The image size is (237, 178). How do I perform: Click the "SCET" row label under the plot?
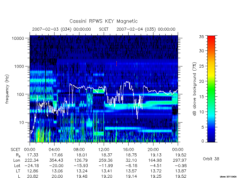15,150
